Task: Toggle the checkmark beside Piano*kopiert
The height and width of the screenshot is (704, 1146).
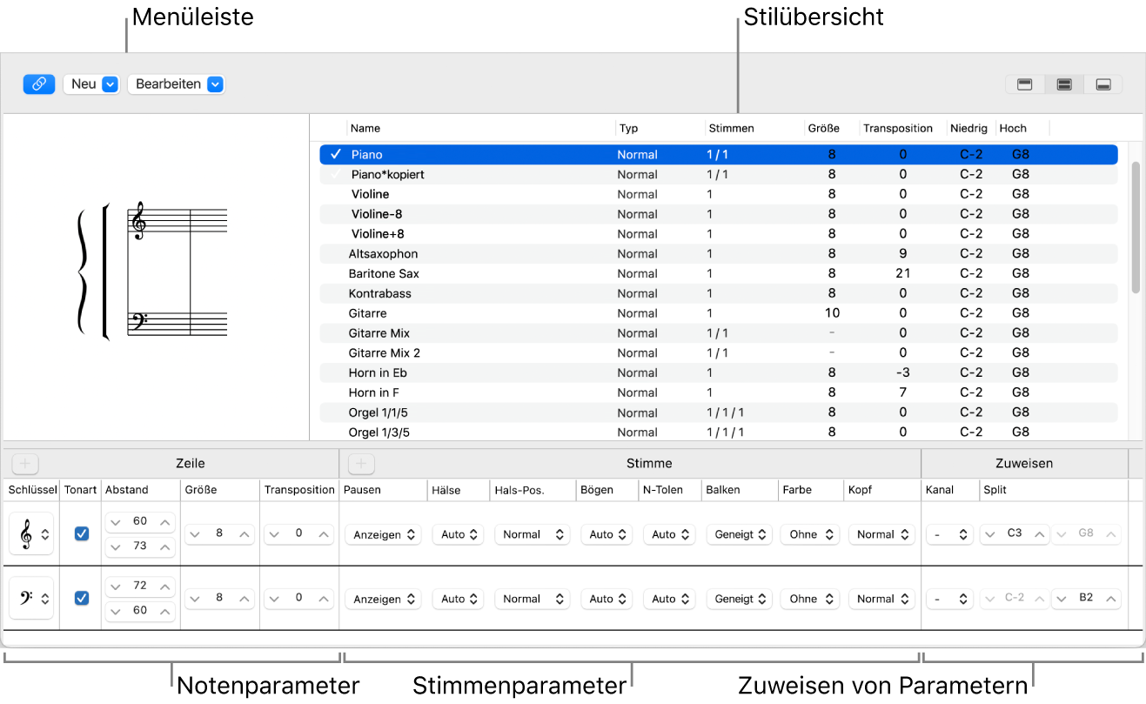Action: (335, 175)
